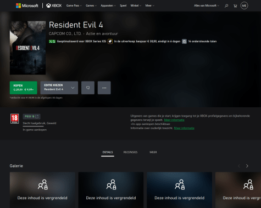Open the more options ellipsis button
261x208 pixels.
(104, 88)
